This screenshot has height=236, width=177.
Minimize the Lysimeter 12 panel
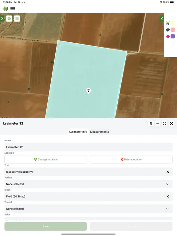tap(158, 124)
